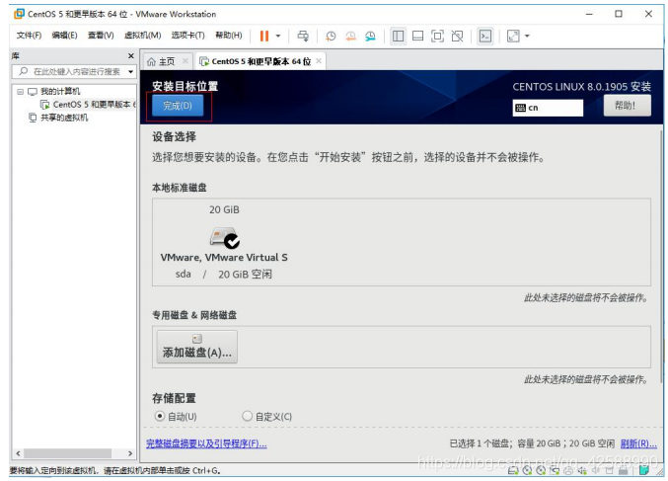Select the 20 GiB VMware virtual disk sda
The height and width of the screenshot is (481, 668).
tap(224, 242)
